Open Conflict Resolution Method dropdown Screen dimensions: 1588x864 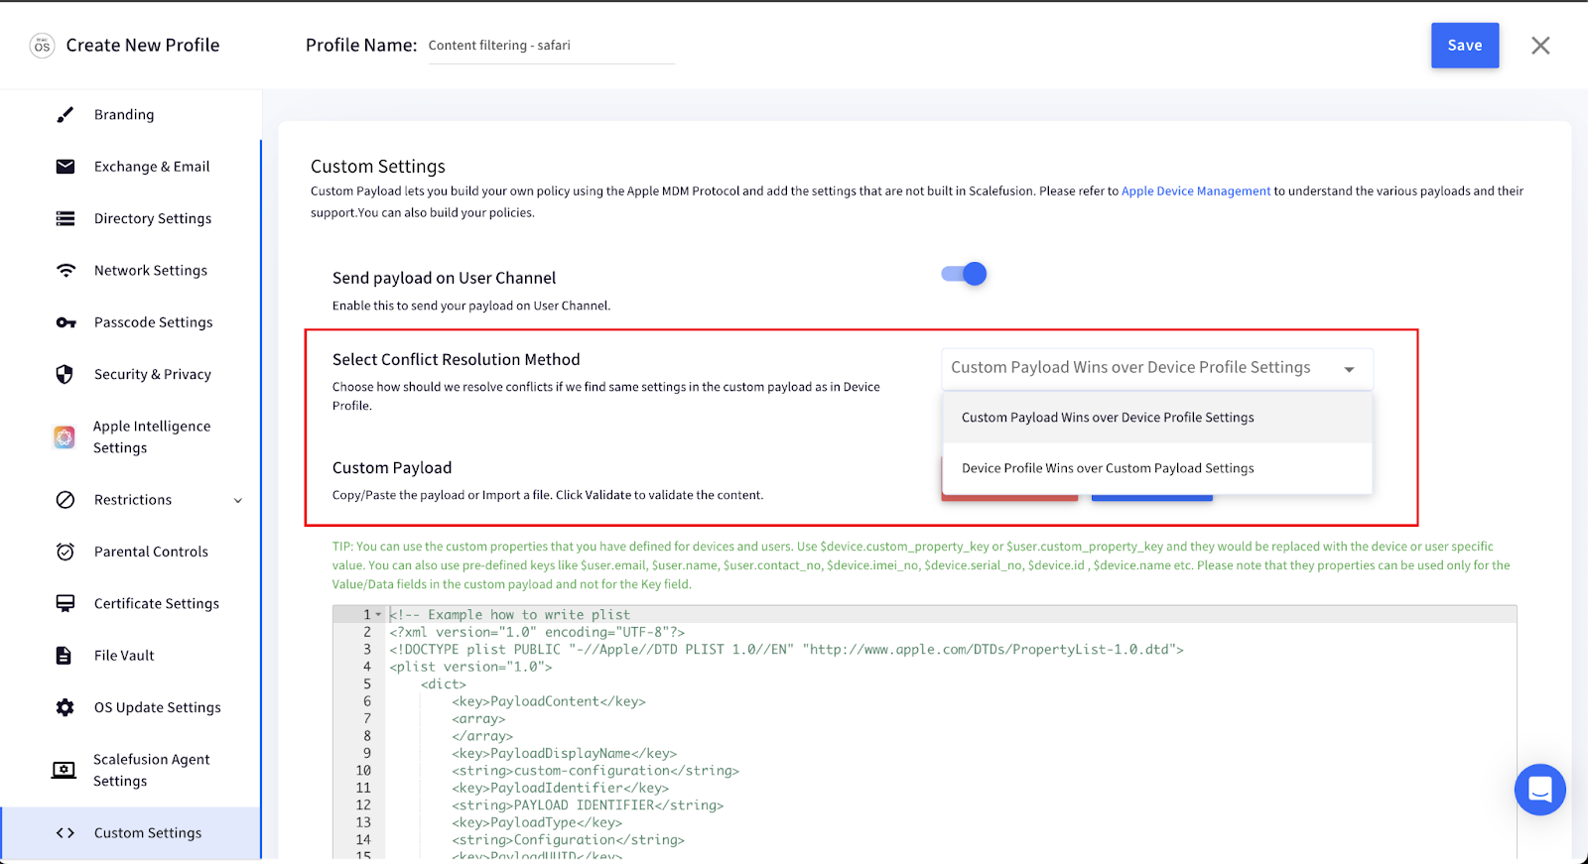pos(1157,368)
